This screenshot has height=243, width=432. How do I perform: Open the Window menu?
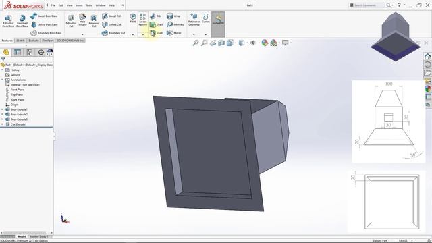pyautogui.click(x=101, y=5)
